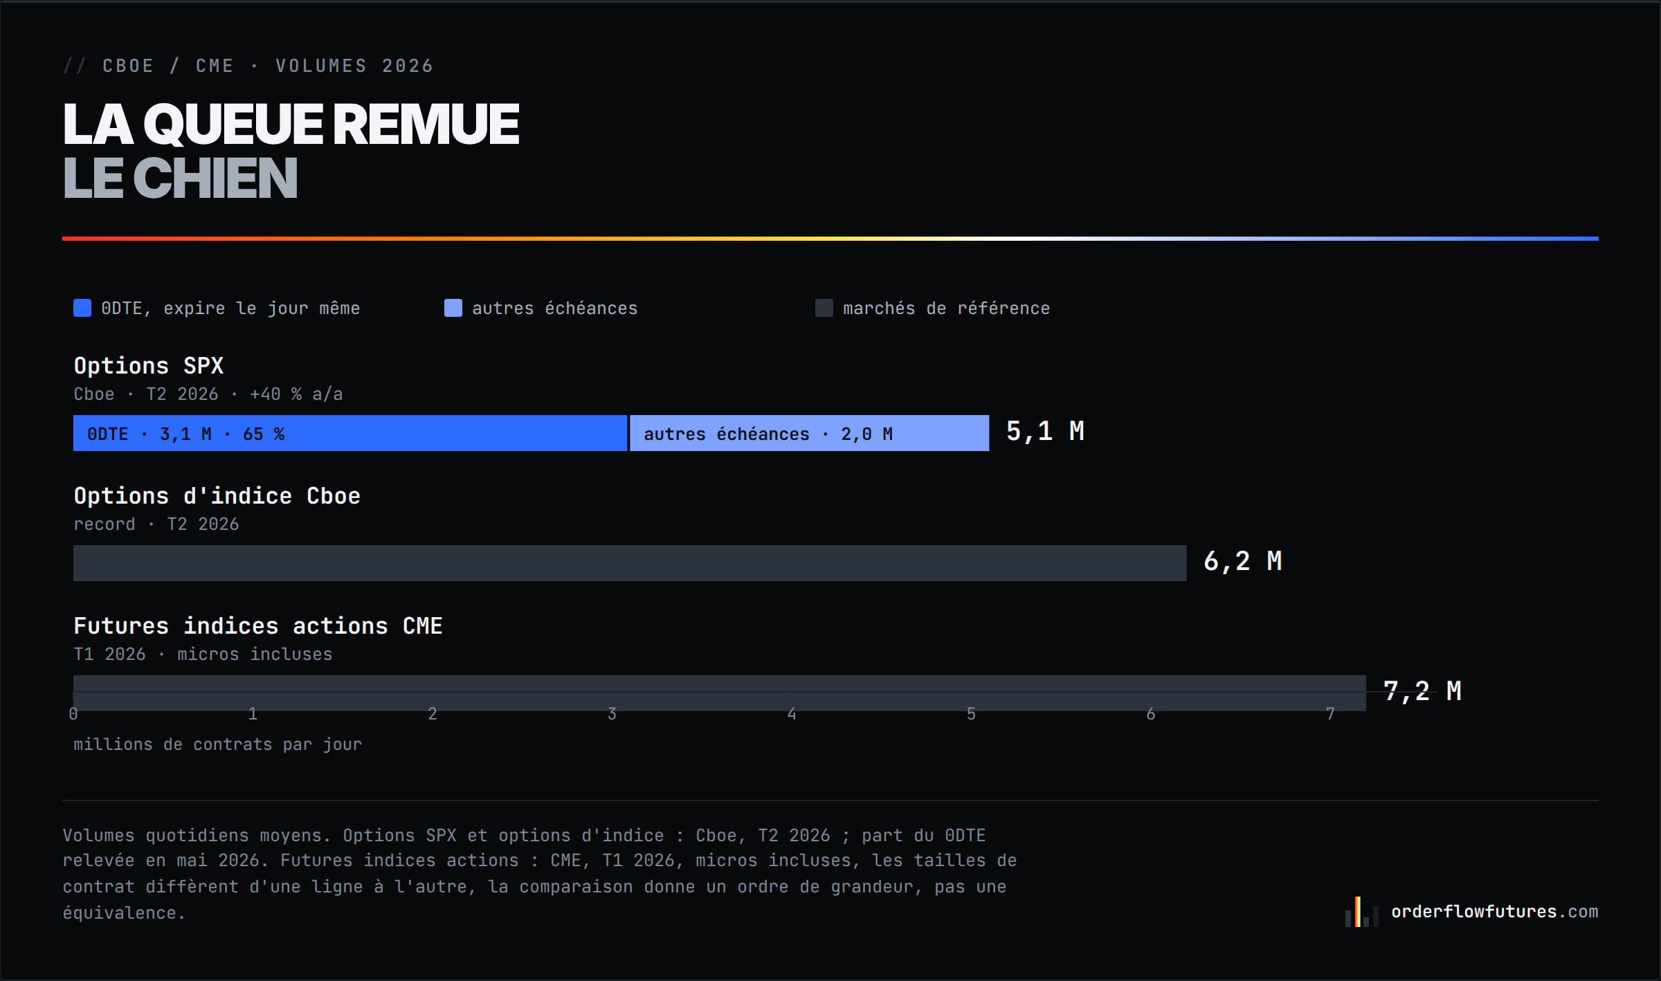
Task: Click legend label 'marchés de référence'
Action: (947, 309)
